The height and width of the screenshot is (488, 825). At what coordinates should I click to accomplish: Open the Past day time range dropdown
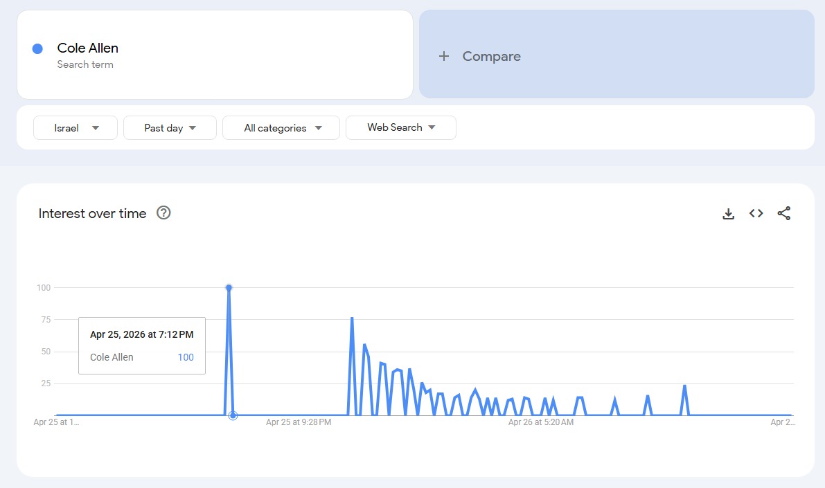tap(170, 128)
